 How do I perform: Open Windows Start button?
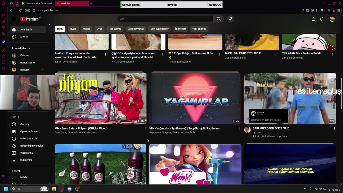6,189
